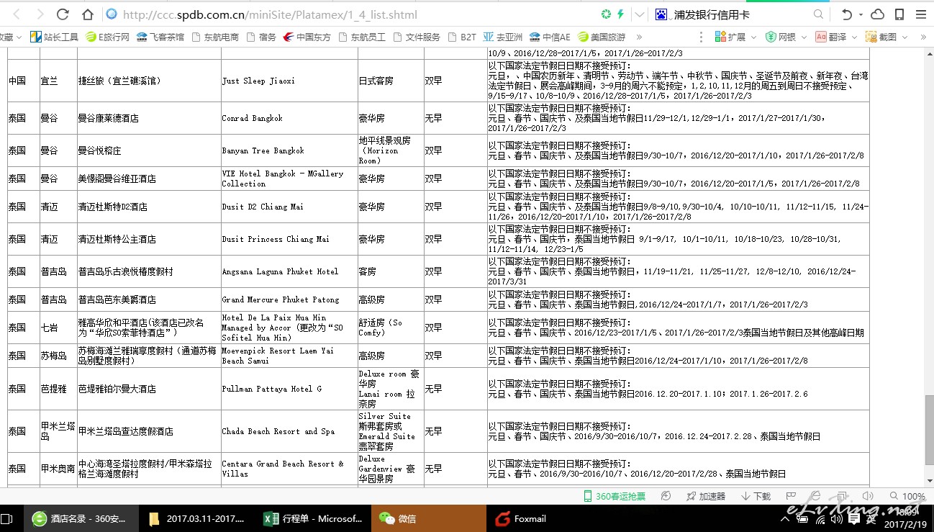Open the 中信AE bookmark

(550, 37)
